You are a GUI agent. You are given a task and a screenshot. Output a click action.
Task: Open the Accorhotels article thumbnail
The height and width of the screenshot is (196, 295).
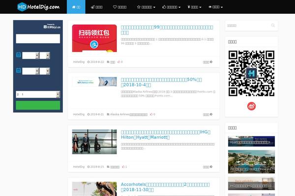pos(94,189)
